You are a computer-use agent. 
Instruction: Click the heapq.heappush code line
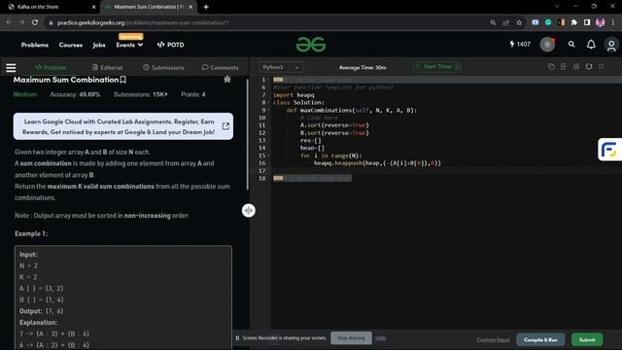click(x=377, y=163)
